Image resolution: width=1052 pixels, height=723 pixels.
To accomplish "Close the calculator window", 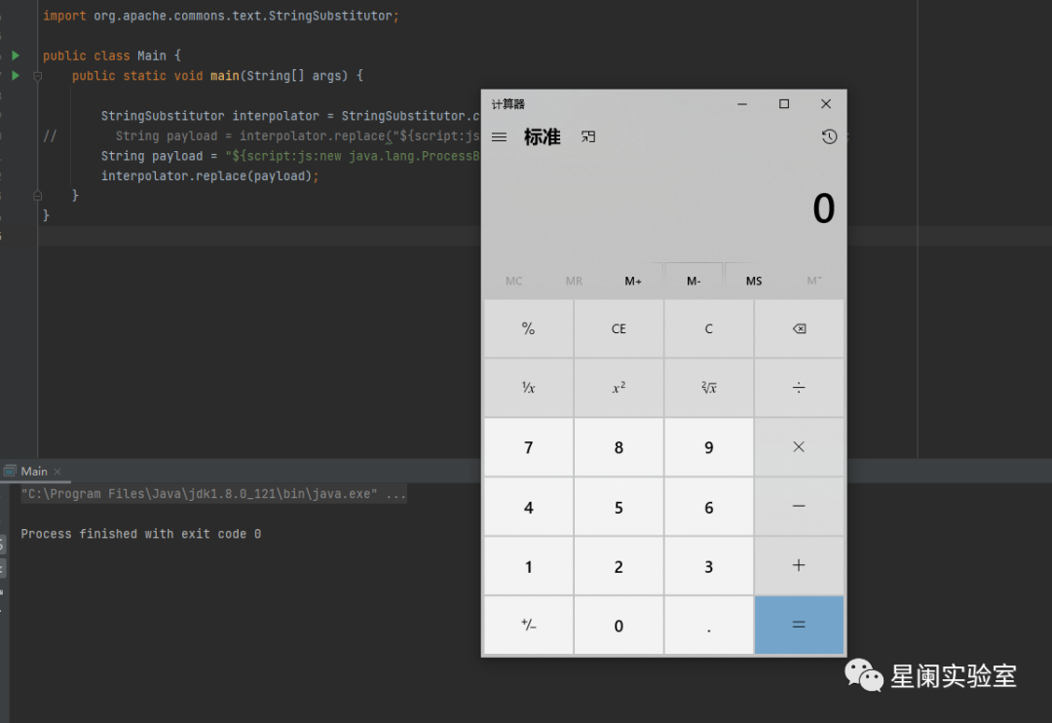I will click(826, 104).
